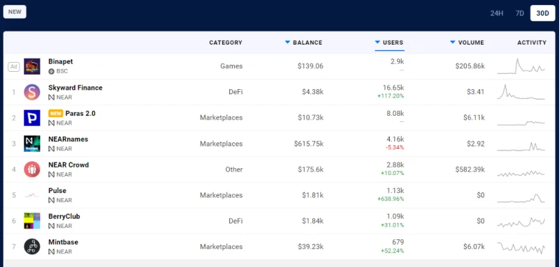This screenshot has height=267, width=559.
Task: Click the NEAR Crowd activity sparkline
Action: coord(521,174)
